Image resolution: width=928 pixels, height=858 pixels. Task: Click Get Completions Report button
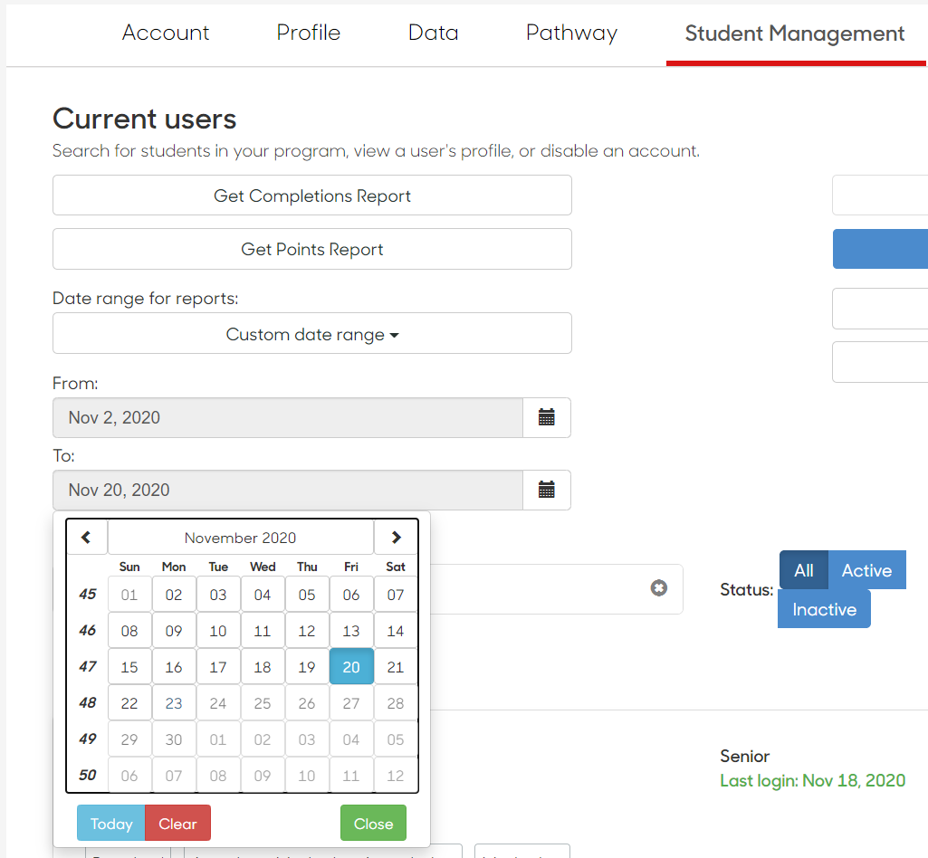[x=311, y=195]
